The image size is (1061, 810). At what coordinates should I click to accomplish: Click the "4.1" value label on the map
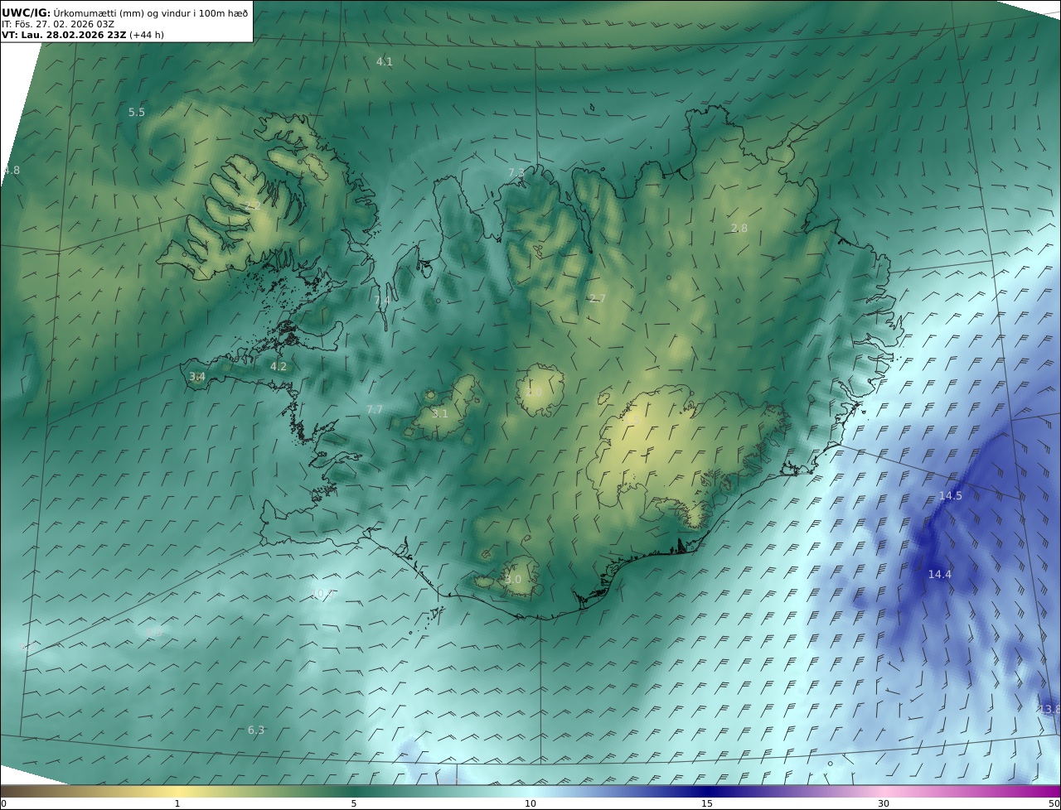coord(385,61)
